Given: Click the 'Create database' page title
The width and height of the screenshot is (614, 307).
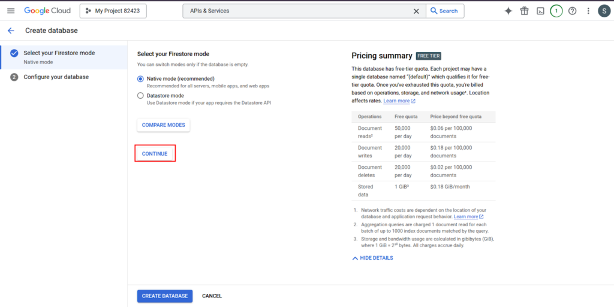Looking at the screenshot, I should 52,31.
